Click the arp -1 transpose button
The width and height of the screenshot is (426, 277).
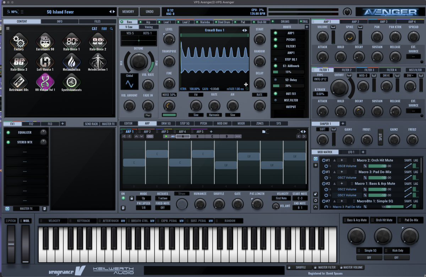point(129,136)
